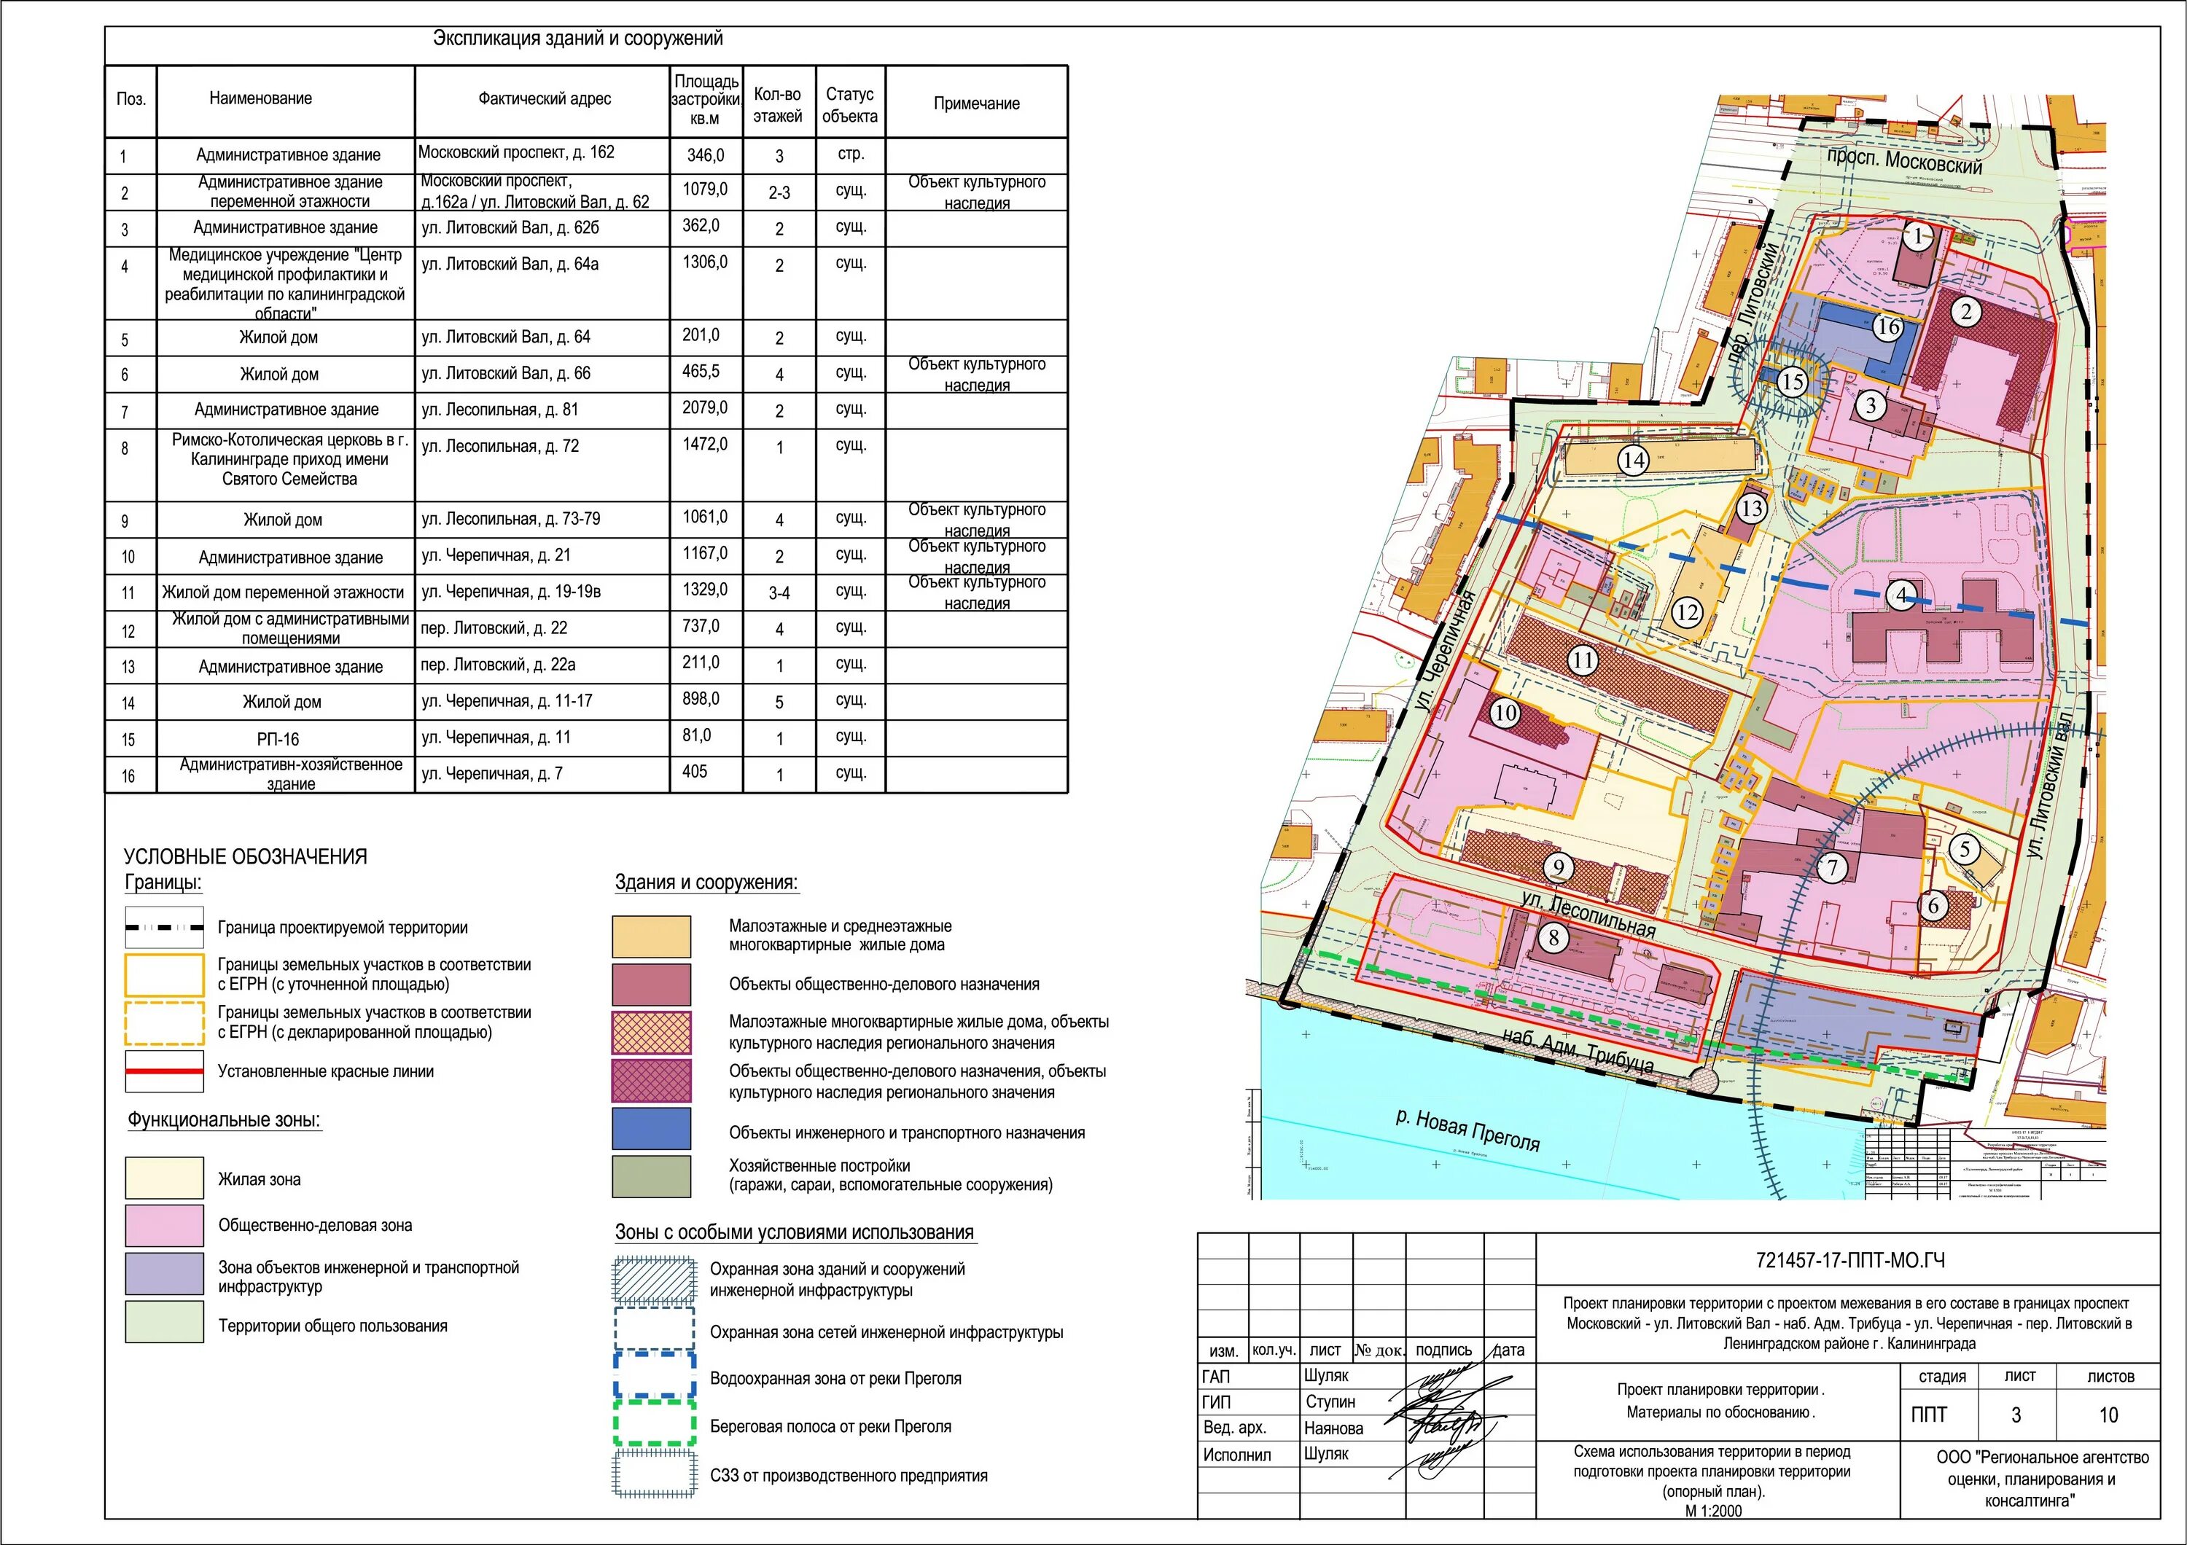Click area value '1472,0' in table
The height and width of the screenshot is (1545, 2187).
tap(705, 445)
